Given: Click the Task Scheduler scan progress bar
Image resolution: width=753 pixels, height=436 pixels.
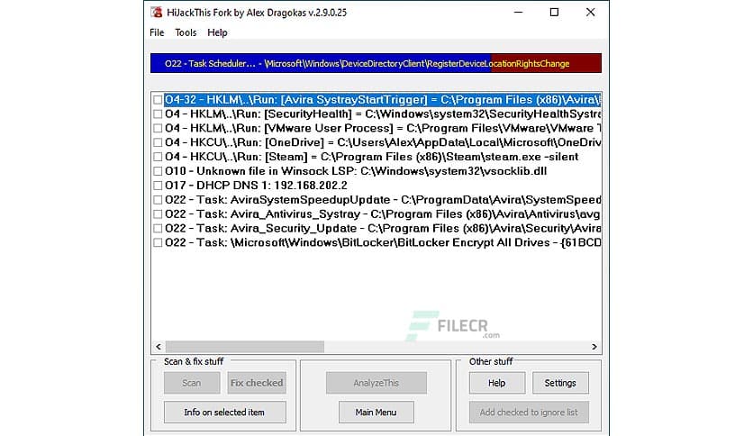Looking at the screenshot, I should click(376, 63).
